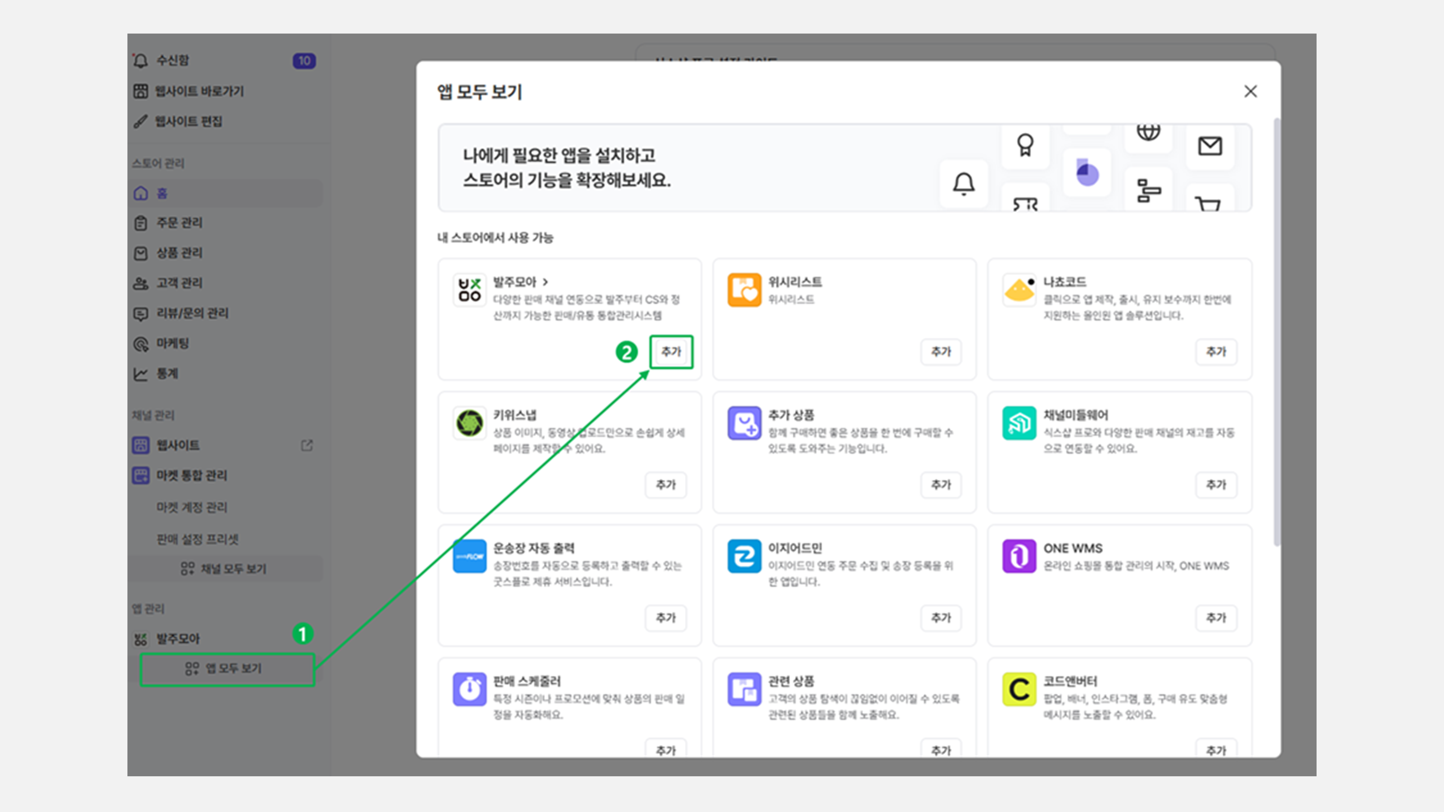The height and width of the screenshot is (812, 1444).
Task: Click the app list vertical scrollbar
Action: tap(1276, 331)
